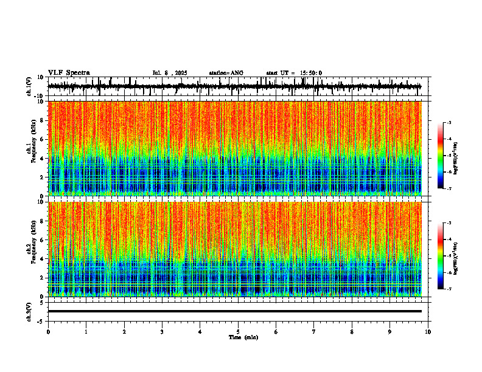Click the time-axis tick label "3"

(x=162, y=332)
